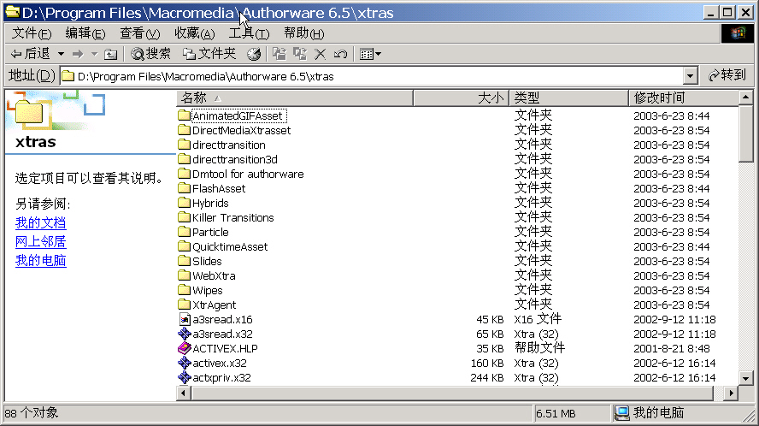759x426 pixels.
Task: Expand the address bar dropdown arrow
Action: (x=691, y=76)
